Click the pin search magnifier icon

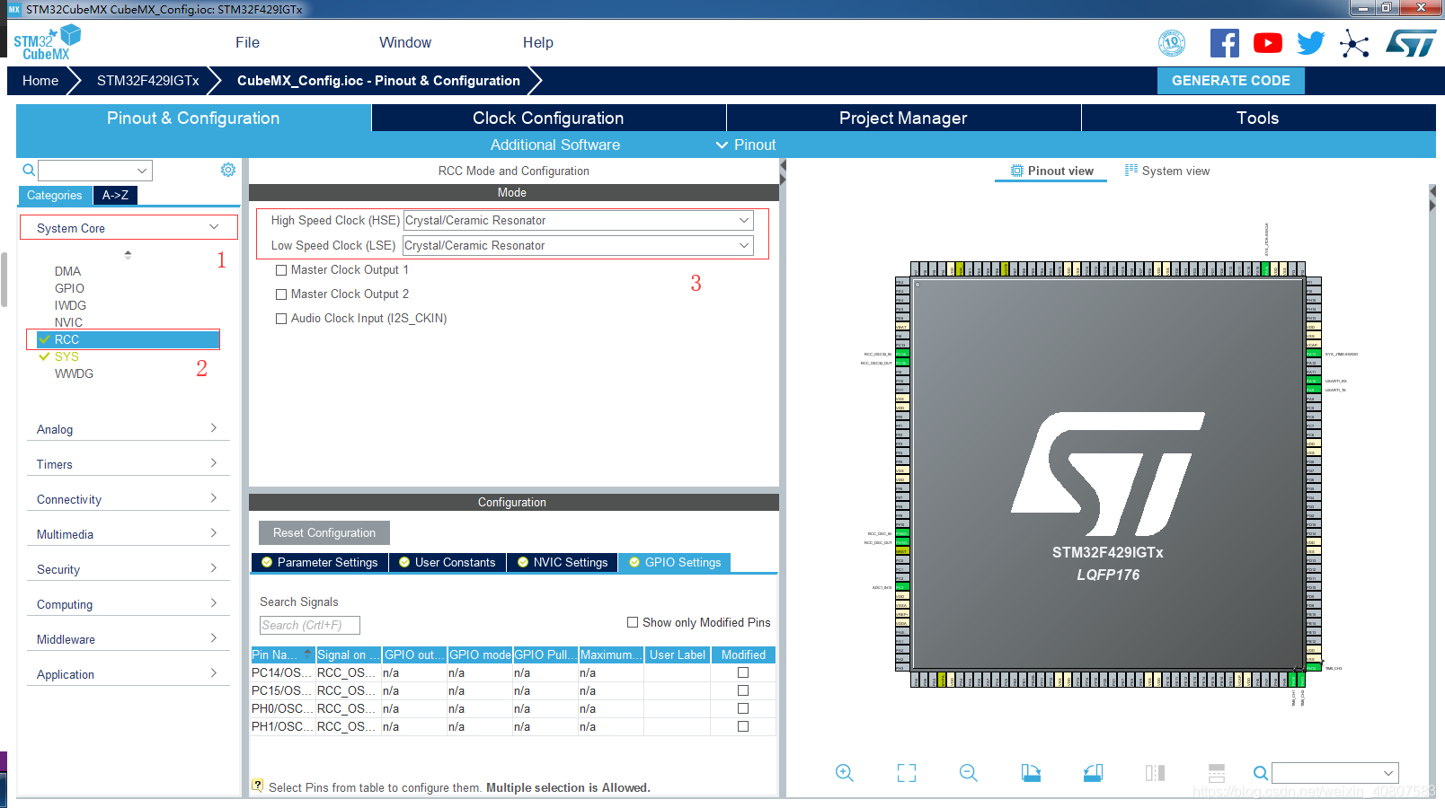tap(1261, 773)
